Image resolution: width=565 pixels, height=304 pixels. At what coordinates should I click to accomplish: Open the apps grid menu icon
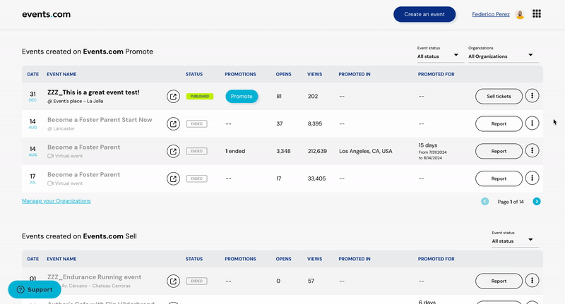click(x=537, y=13)
